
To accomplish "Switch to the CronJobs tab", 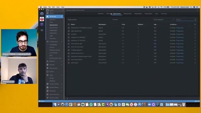I will pyautogui.click(x=164, y=13).
